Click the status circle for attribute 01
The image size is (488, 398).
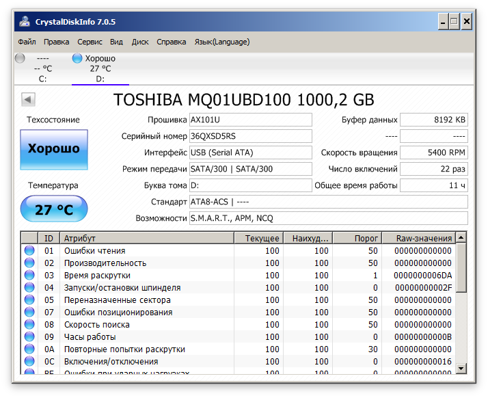[29, 251]
